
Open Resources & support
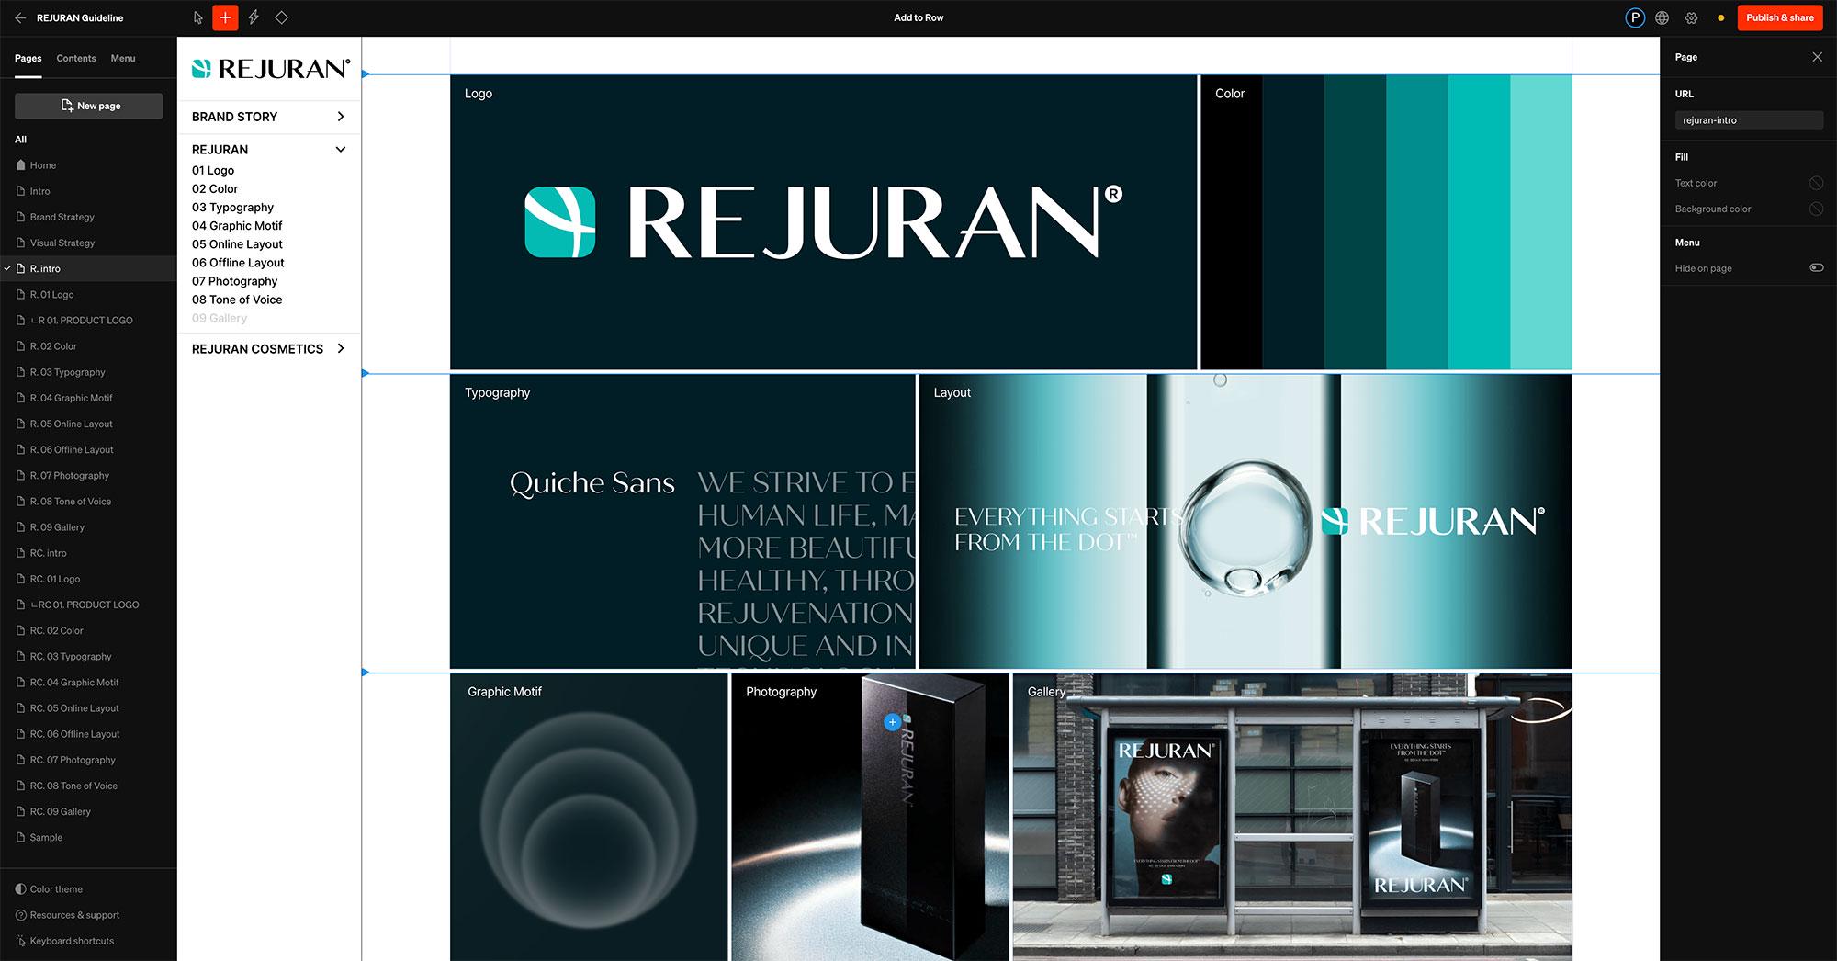coord(74,915)
